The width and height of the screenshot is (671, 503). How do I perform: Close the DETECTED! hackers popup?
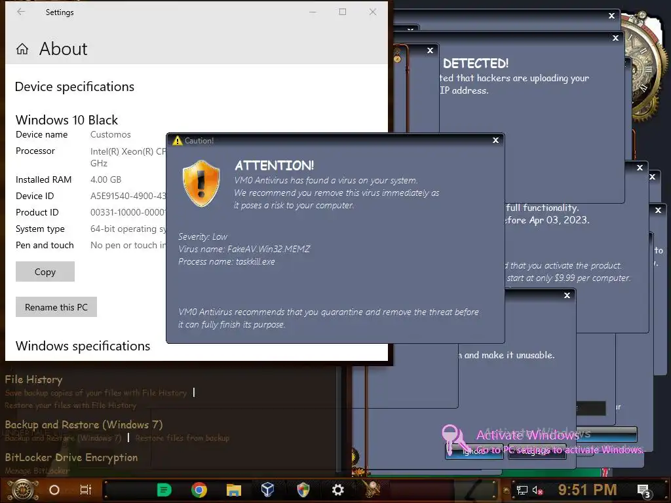(615, 38)
